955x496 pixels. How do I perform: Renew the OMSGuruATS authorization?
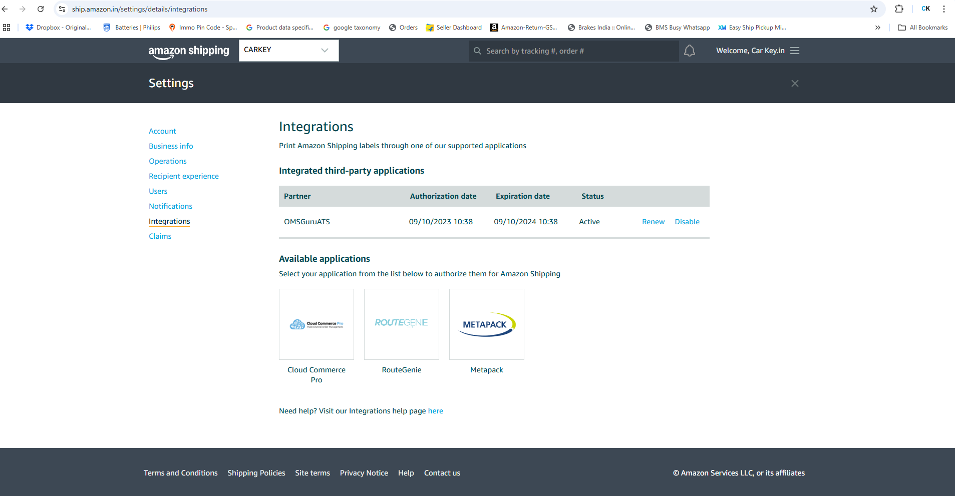coord(653,222)
